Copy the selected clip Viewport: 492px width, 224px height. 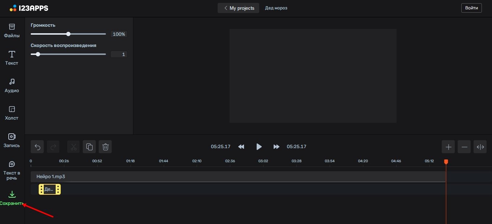pos(89,147)
